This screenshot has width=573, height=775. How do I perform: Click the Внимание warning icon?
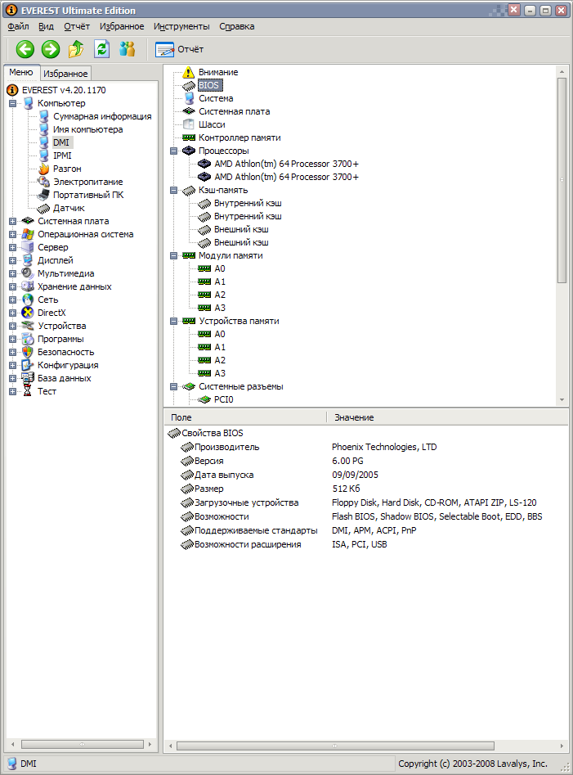click(189, 72)
